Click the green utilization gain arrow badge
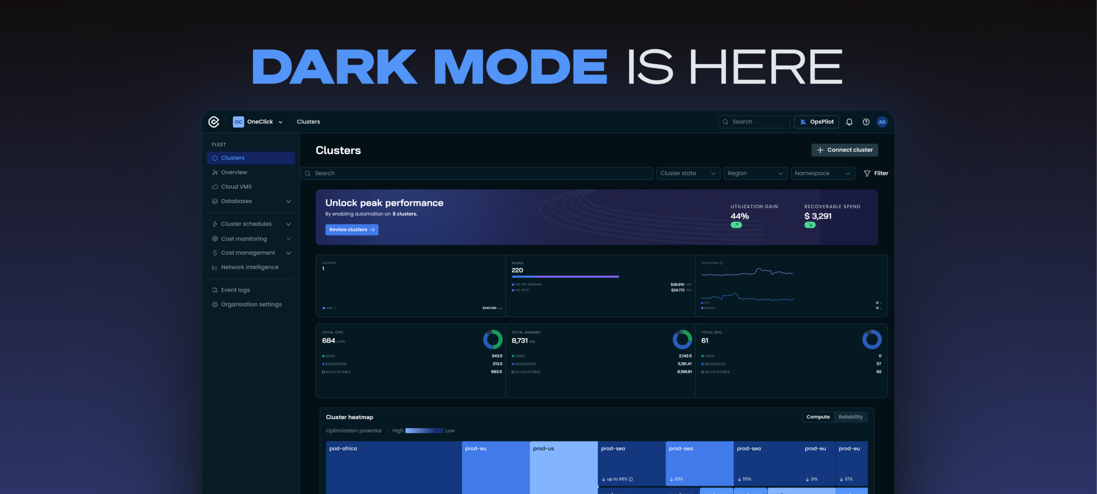The width and height of the screenshot is (1097, 494). point(736,225)
